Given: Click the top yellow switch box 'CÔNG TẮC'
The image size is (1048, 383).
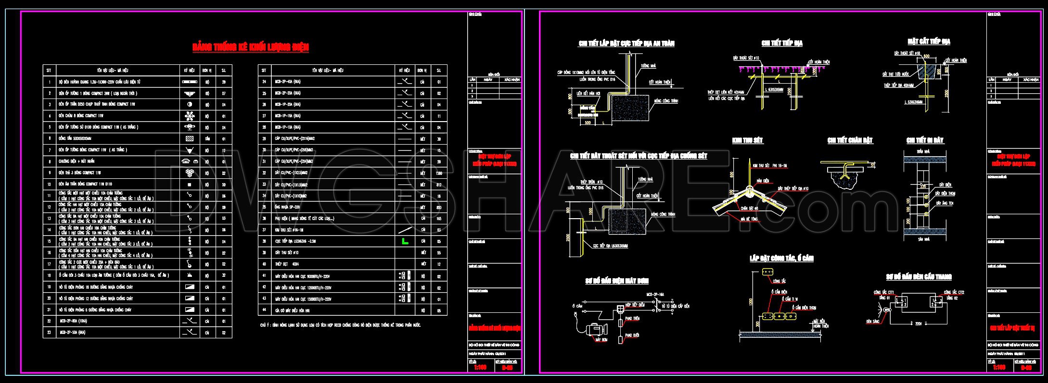Looking at the screenshot, I should click(x=767, y=272).
